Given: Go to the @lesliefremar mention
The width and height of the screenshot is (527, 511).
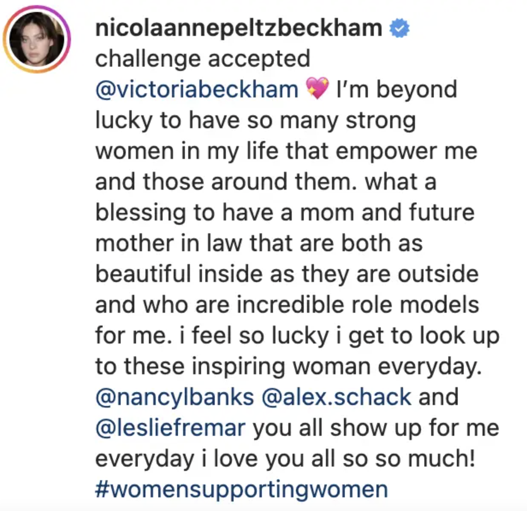Looking at the screenshot, I should (170, 428).
